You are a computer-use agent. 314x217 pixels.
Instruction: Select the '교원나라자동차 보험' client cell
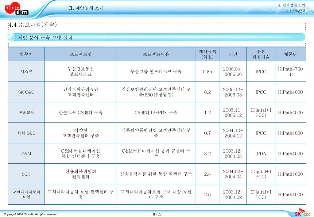[26, 194]
